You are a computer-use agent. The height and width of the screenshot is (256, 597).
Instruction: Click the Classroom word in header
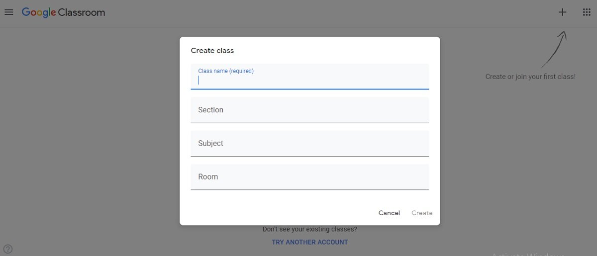[x=82, y=12]
